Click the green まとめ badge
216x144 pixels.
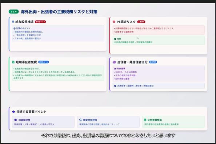14,12
